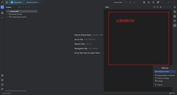Viewport: 177px width, 95px height.
Task: Open Shortcut Settings from popup
Action: coord(165,78)
